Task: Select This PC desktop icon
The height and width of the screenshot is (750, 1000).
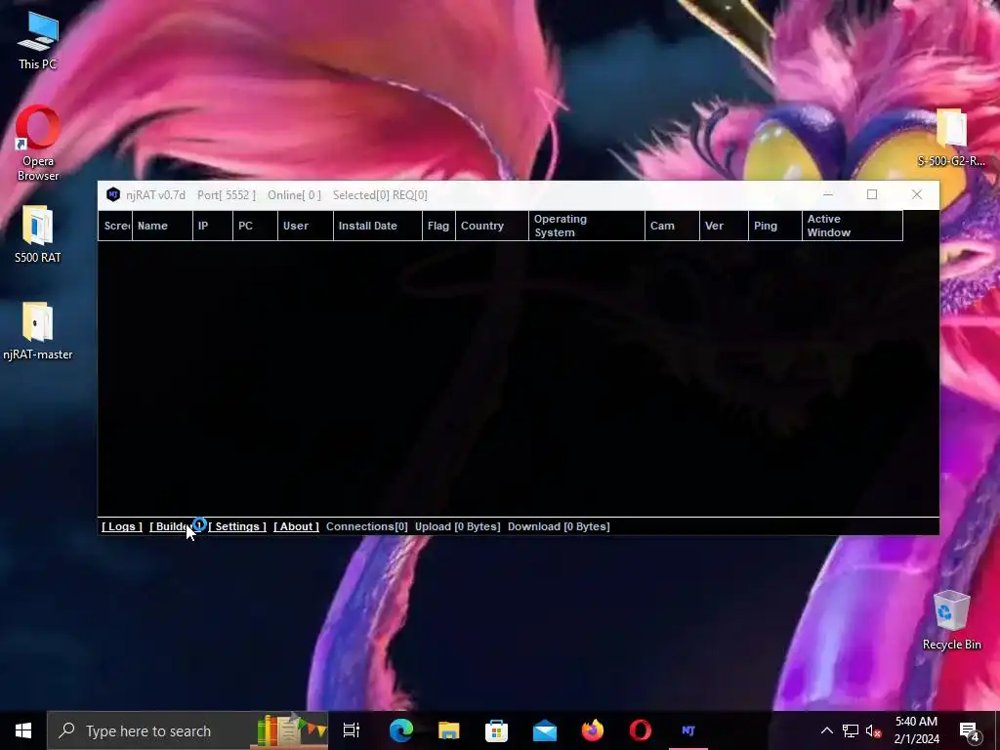Action: click(x=38, y=41)
